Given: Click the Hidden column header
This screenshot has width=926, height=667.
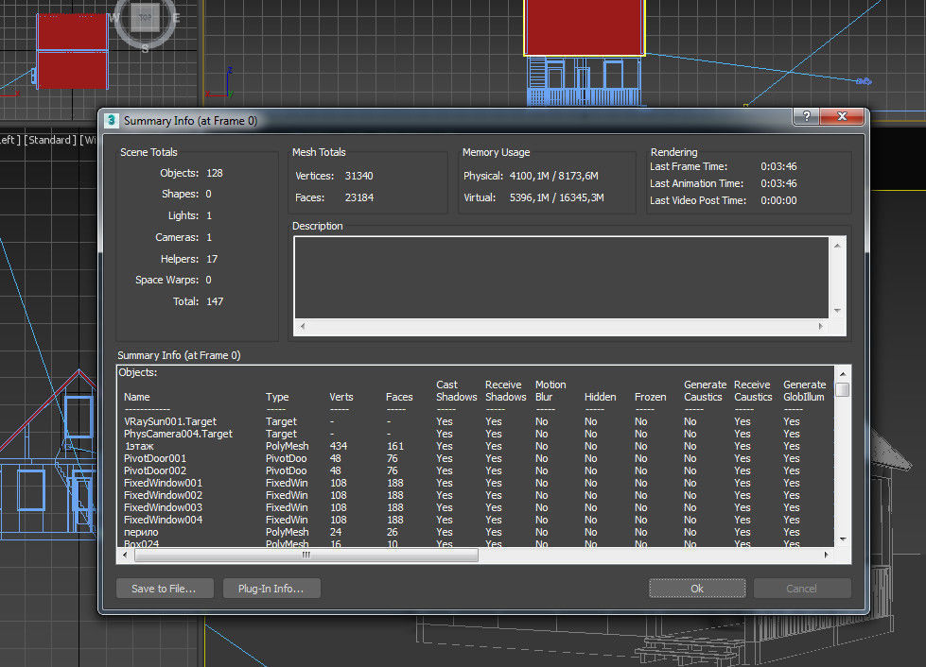Looking at the screenshot, I should click(x=600, y=397).
